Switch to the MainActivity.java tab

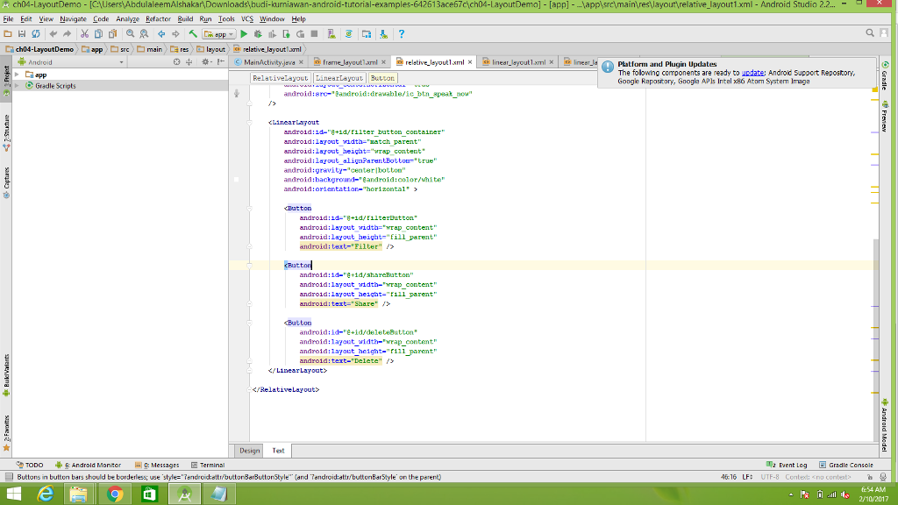click(269, 62)
